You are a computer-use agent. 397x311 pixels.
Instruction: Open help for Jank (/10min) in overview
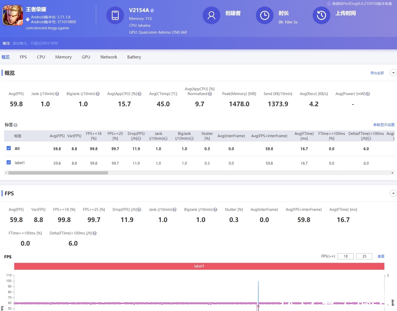click(x=57, y=94)
